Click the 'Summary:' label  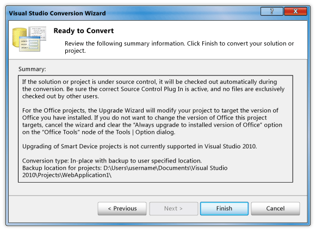coord(32,69)
